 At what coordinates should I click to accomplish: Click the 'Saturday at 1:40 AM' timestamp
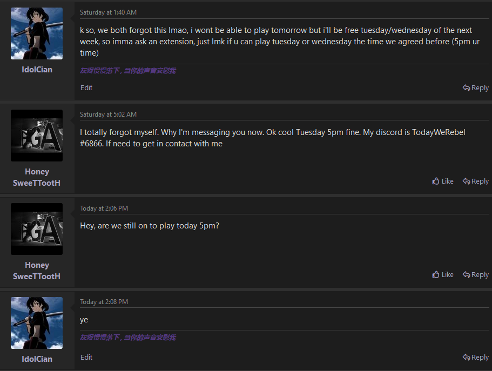108,12
